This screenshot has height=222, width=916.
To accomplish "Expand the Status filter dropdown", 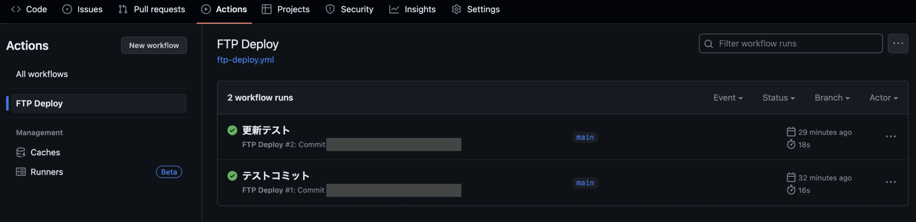I will coord(779,98).
